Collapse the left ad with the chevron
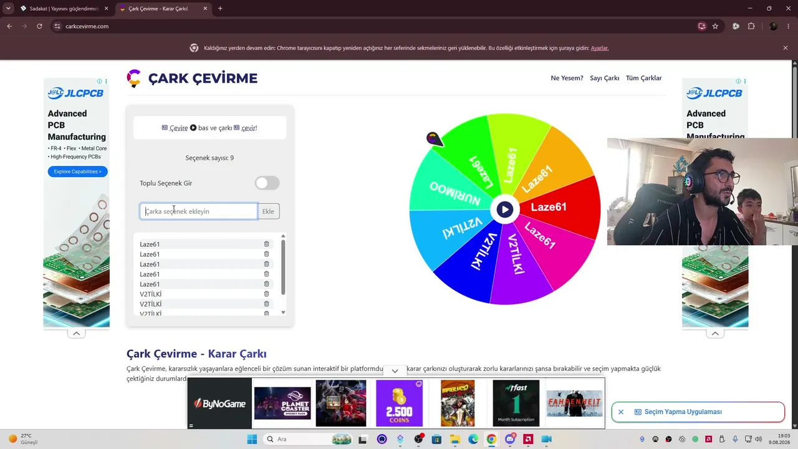798x449 pixels. tap(76, 333)
